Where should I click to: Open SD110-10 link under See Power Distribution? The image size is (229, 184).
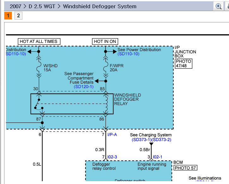click(x=128, y=54)
